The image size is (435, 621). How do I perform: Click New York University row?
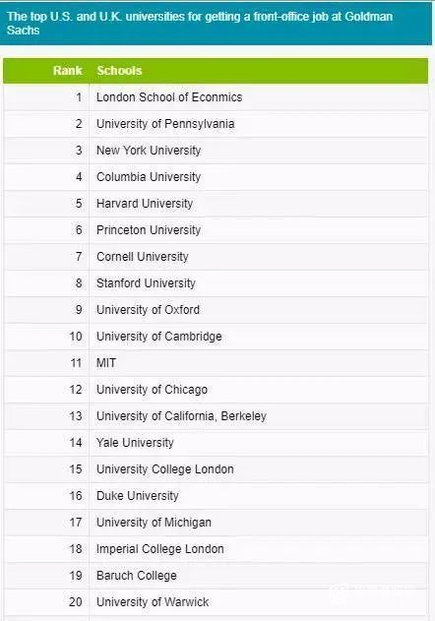click(216, 151)
